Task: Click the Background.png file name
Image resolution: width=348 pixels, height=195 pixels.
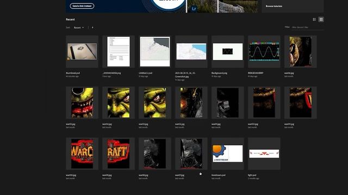Action: click(219, 73)
